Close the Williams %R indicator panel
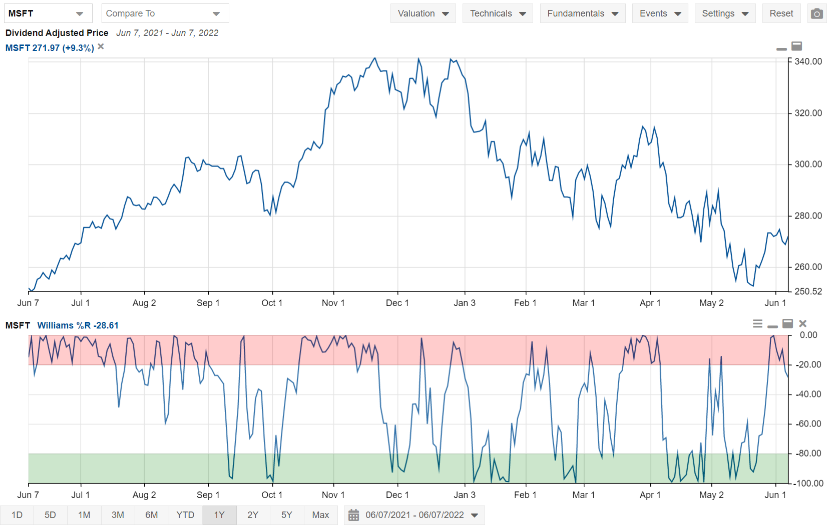The width and height of the screenshot is (830, 527). click(803, 323)
